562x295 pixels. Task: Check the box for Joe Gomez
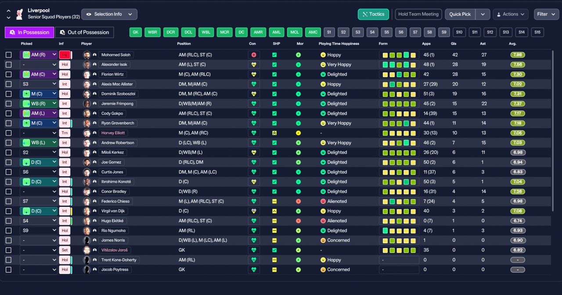pos(8,162)
